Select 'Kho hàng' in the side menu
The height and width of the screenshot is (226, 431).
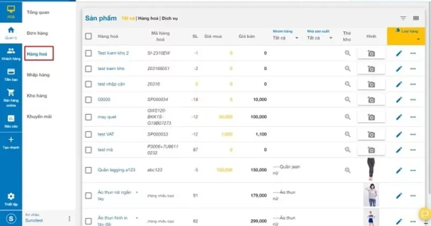pos(37,96)
